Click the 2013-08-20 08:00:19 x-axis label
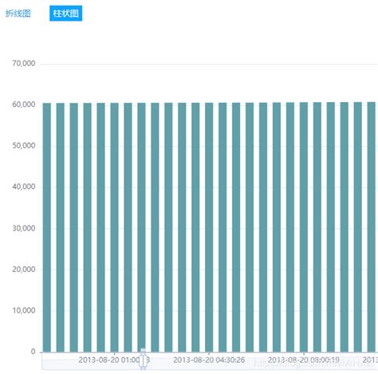The width and height of the screenshot is (378, 374). coord(304,360)
